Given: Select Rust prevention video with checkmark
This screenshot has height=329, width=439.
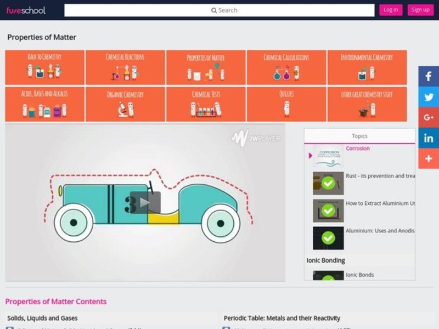Looking at the screenshot, I should coord(328,183).
